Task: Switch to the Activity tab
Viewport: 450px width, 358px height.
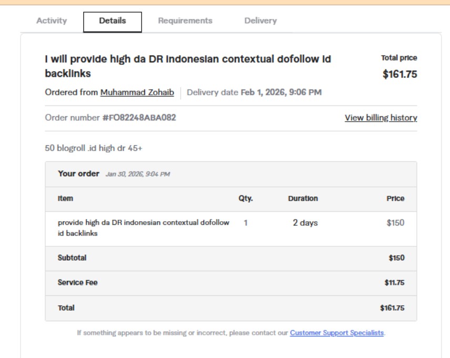Action: [52, 21]
